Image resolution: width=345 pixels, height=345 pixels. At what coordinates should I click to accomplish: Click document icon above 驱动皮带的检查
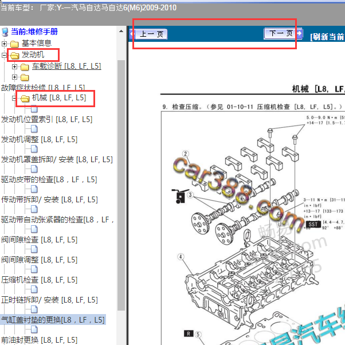coord(34,169)
